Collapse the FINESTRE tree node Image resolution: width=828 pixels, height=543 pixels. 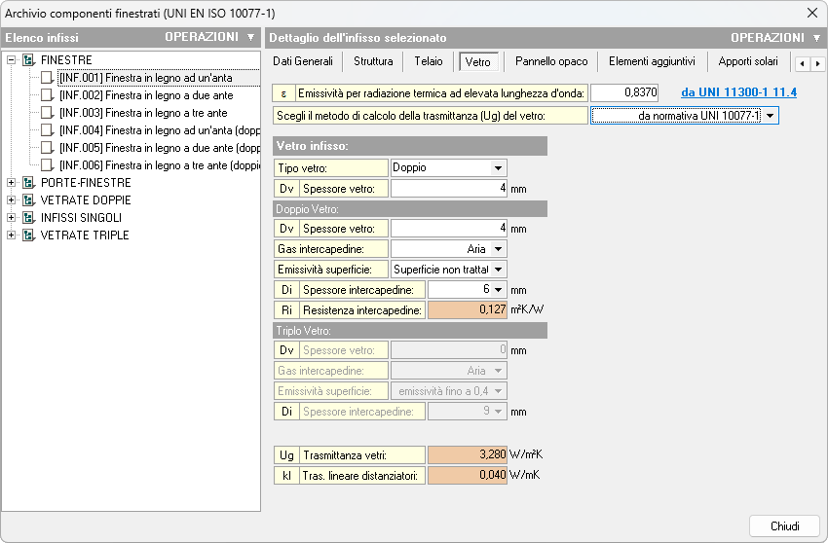[x=12, y=60]
